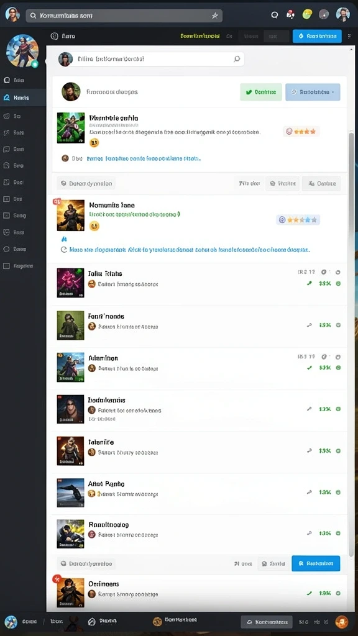Click the star icon inside the top search bar
Image resolution: width=358 pixels, height=636 pixels.
[214, 16]
